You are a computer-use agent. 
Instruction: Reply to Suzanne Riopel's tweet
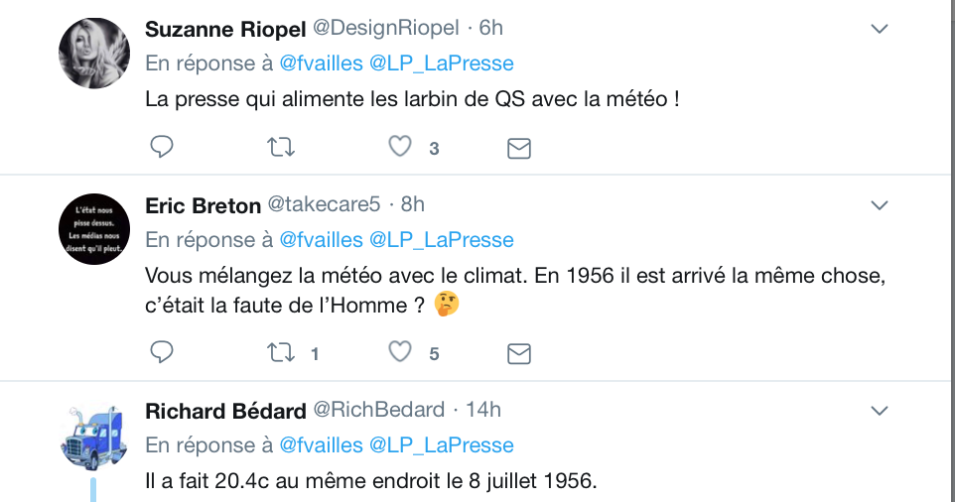162,147
